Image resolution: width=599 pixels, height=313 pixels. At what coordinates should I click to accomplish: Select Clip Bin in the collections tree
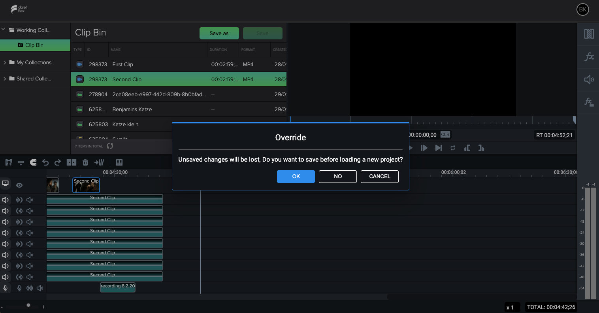(x=35, y=45)
